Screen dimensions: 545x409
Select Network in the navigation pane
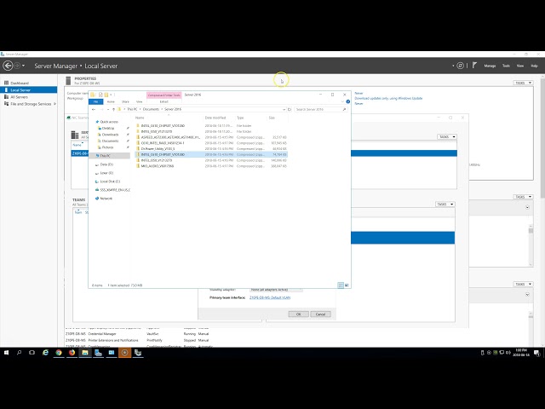tap(106, 199)
